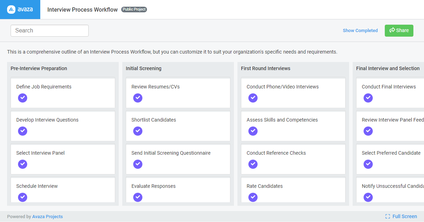
Task: Toggle completion on Define Job Requirements task
Action: pyautogui.click(x=23, y=98)
